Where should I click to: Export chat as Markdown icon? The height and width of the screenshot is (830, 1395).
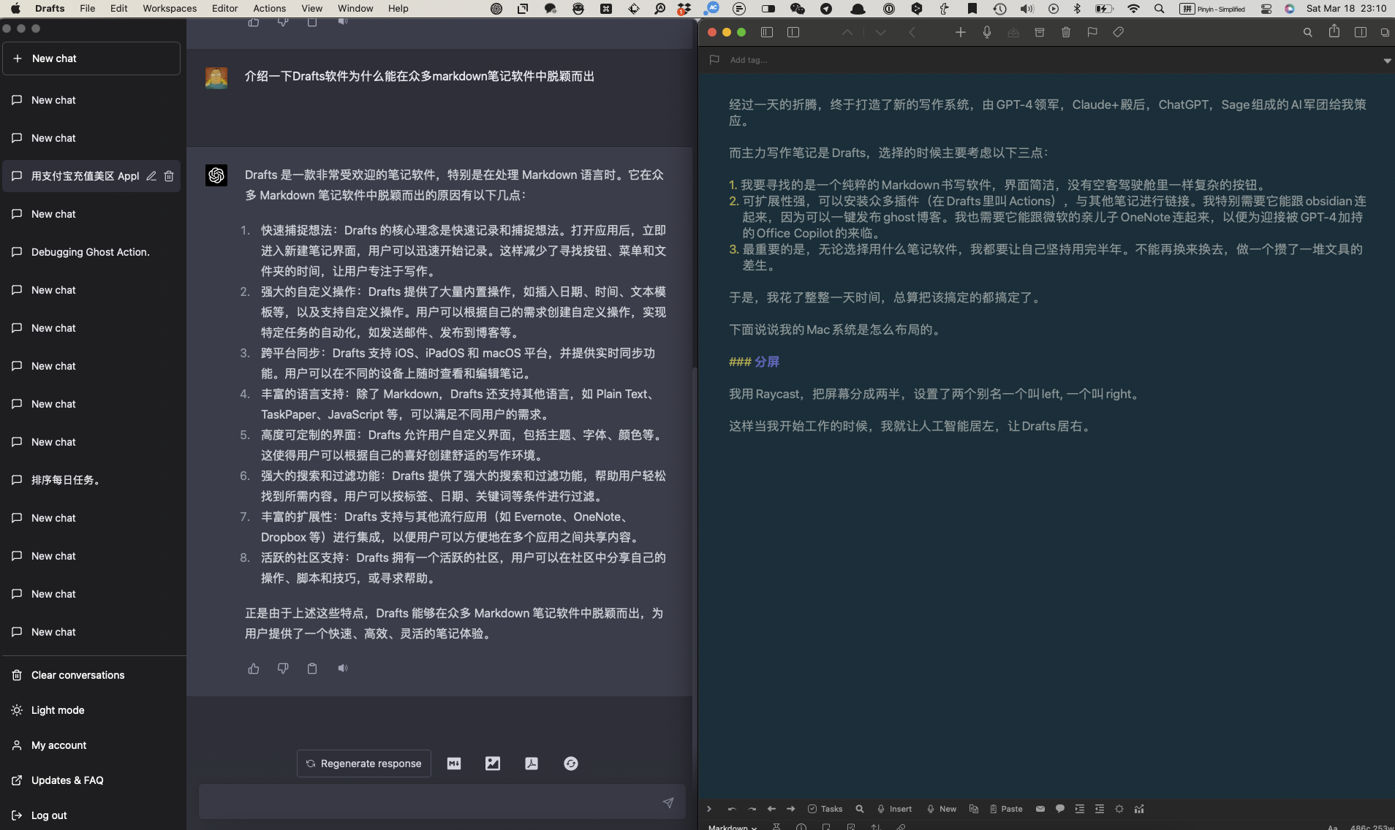(454, 764)
